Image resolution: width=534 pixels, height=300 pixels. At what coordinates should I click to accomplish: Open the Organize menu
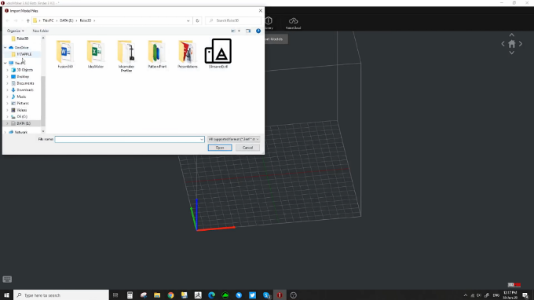[16, 31]
